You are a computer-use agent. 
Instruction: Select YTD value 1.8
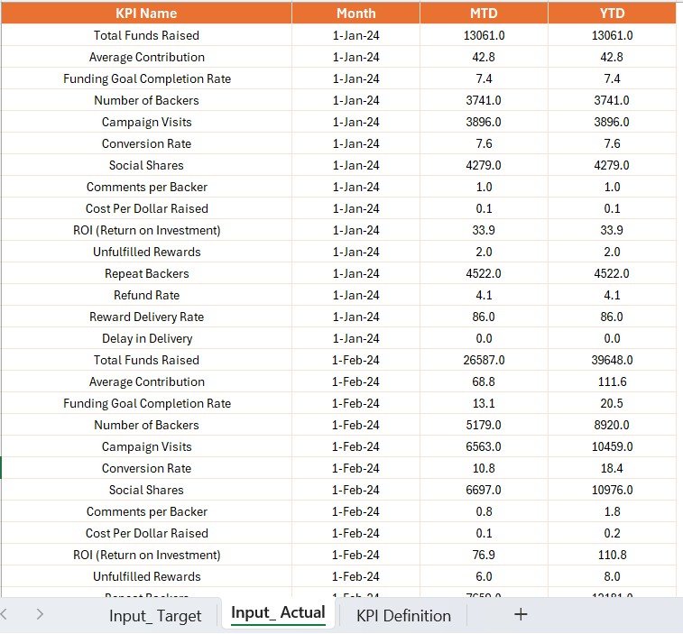612,511
